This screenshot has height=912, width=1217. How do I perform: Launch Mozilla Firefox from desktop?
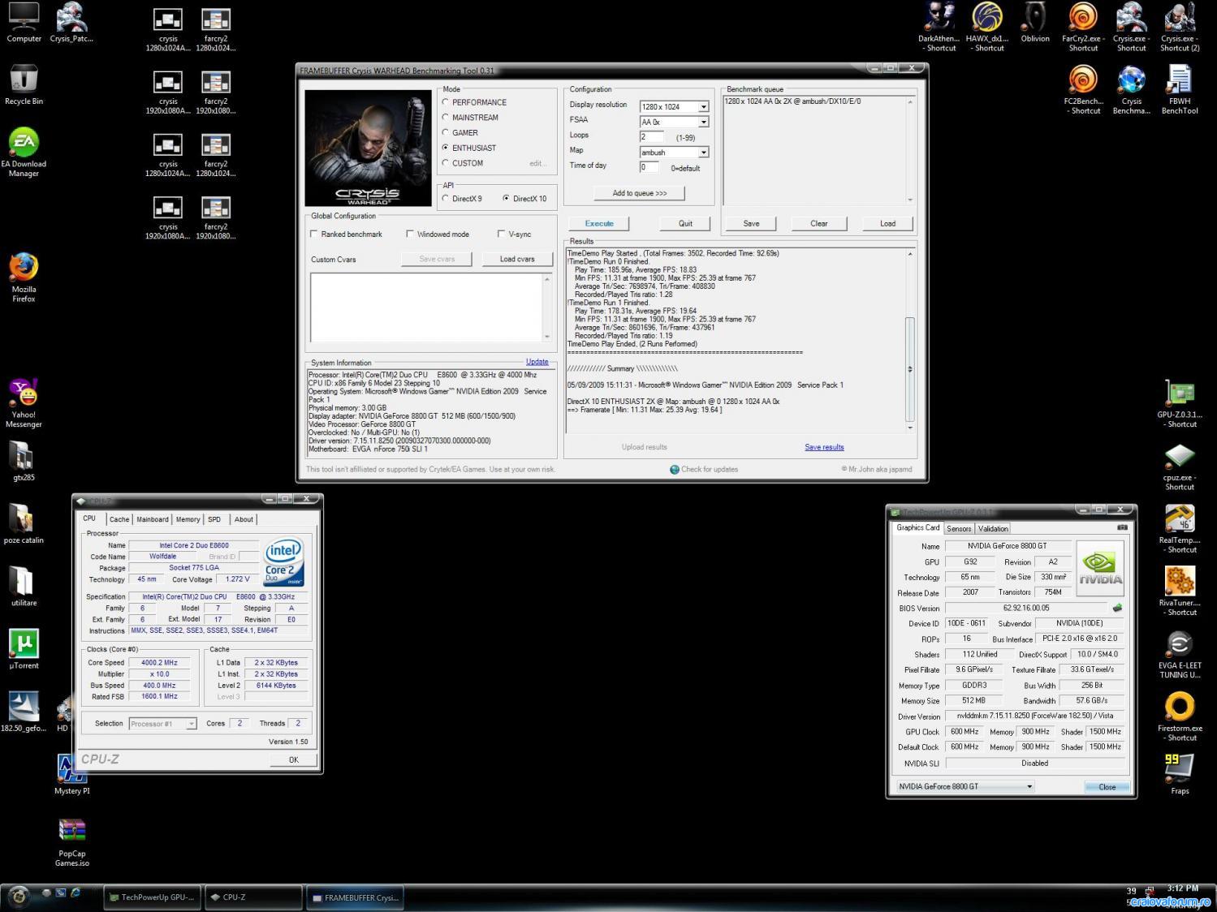(24, 277)
